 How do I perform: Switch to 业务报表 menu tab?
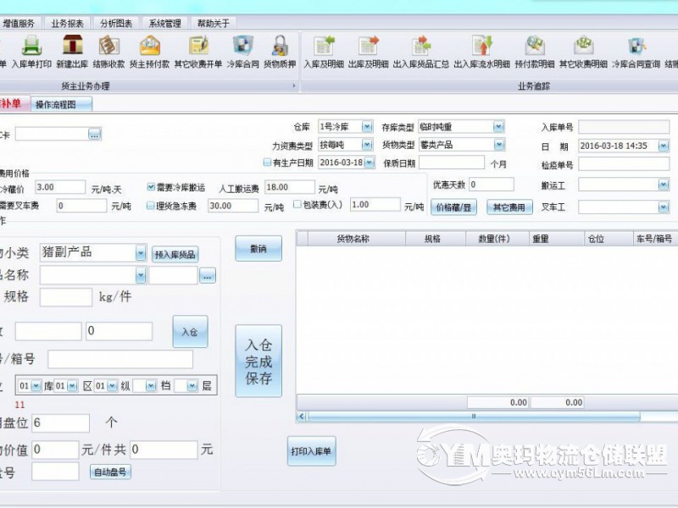68,24
